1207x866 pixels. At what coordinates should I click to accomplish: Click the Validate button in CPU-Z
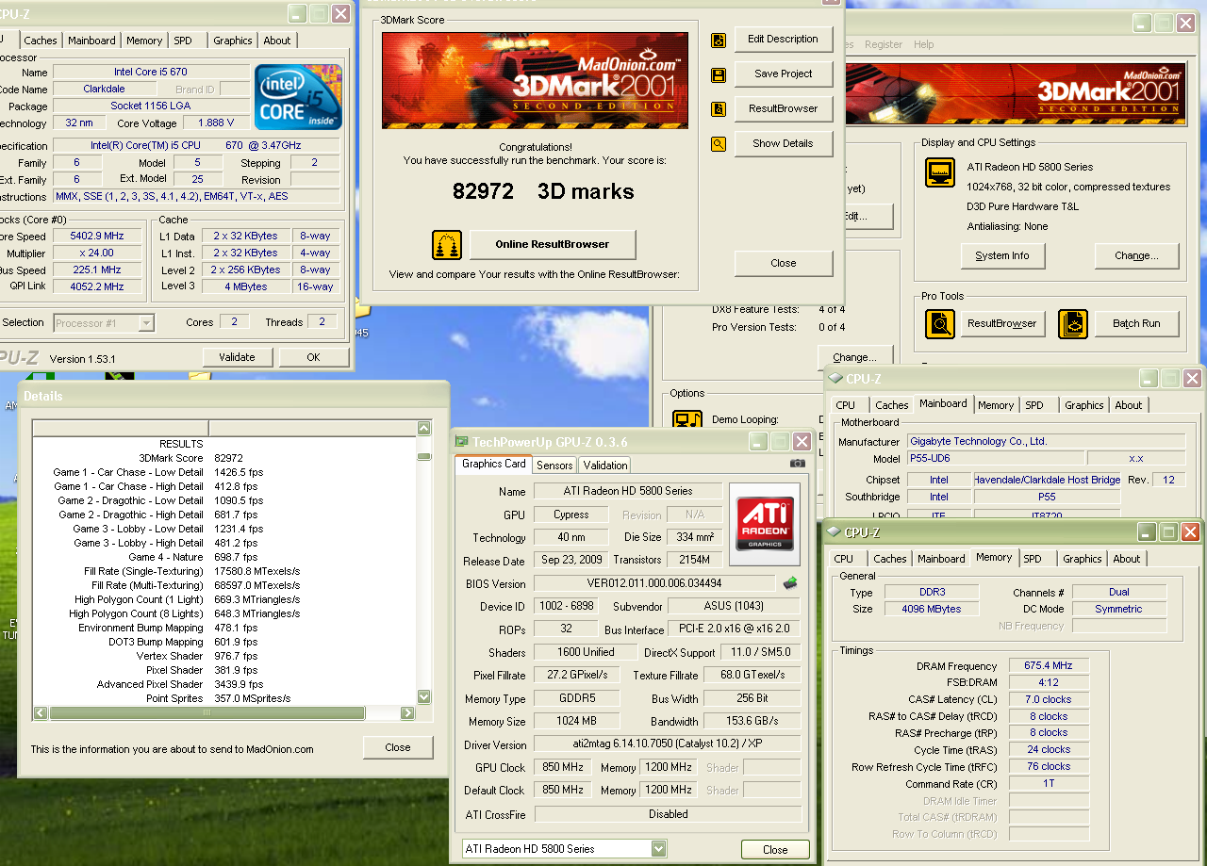coord(238,358)
